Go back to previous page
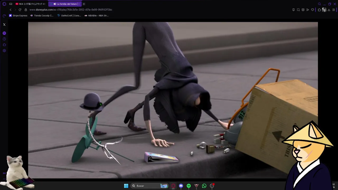Image resolution: width=338 pixels, height=190 pixels. click(11, 10)
